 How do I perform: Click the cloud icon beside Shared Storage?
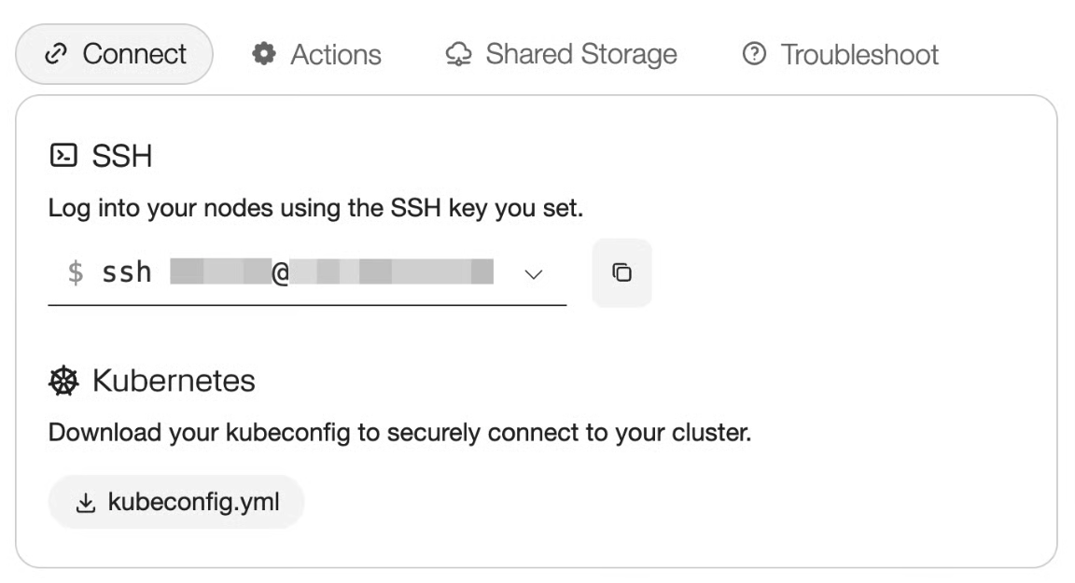point(459,54)
